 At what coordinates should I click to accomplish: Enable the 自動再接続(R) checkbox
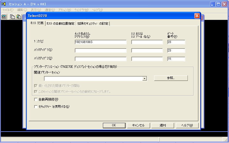pyautogui.click(x=36, y=99)
